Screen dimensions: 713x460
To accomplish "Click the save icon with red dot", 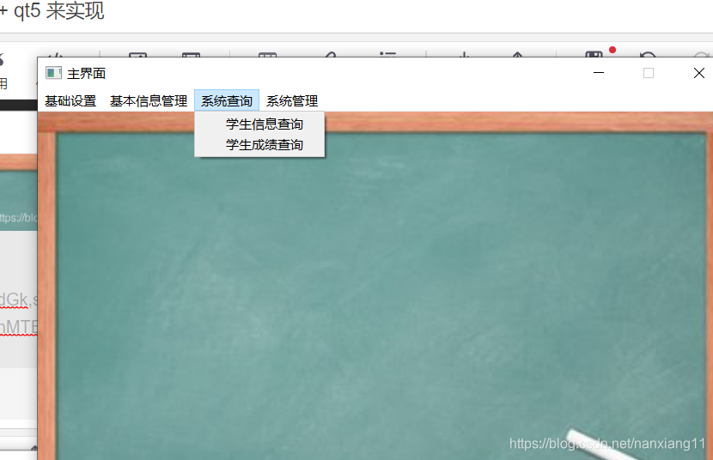I will (x=594, y=54).
